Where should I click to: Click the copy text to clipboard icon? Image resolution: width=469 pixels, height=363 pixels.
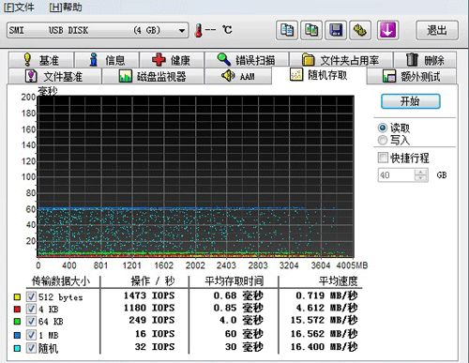coord(287,30)
